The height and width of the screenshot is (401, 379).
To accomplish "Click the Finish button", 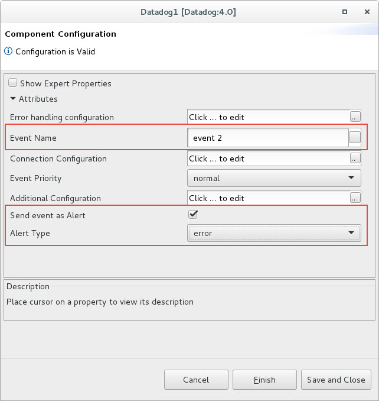I will coord(264,380).
